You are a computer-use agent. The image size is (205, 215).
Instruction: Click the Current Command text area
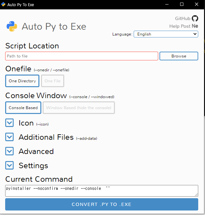click(102, 191)
